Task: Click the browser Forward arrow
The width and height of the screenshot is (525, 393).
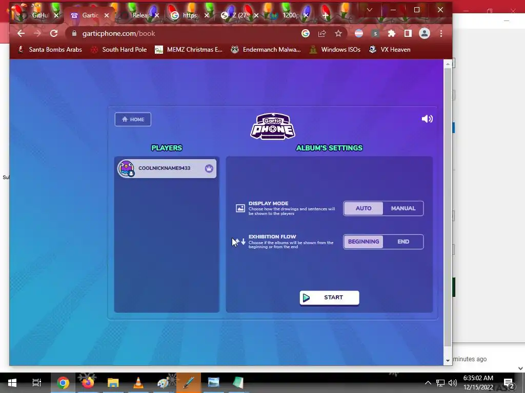Action: click(x=37, y=33)
